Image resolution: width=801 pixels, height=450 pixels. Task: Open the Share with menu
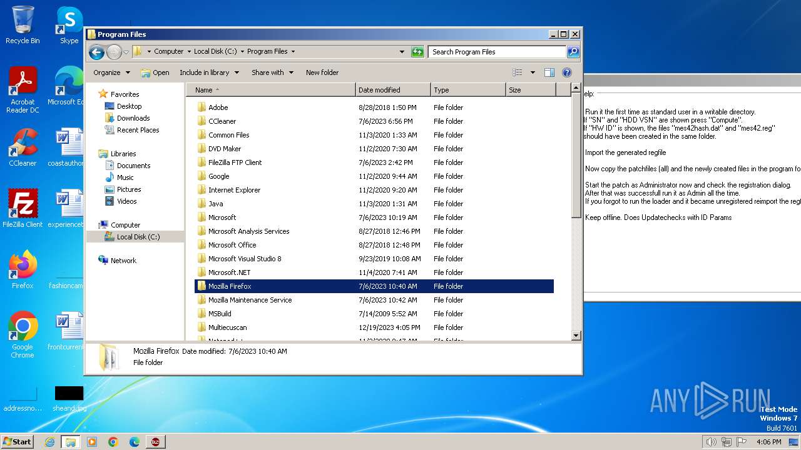coord(272,72)
